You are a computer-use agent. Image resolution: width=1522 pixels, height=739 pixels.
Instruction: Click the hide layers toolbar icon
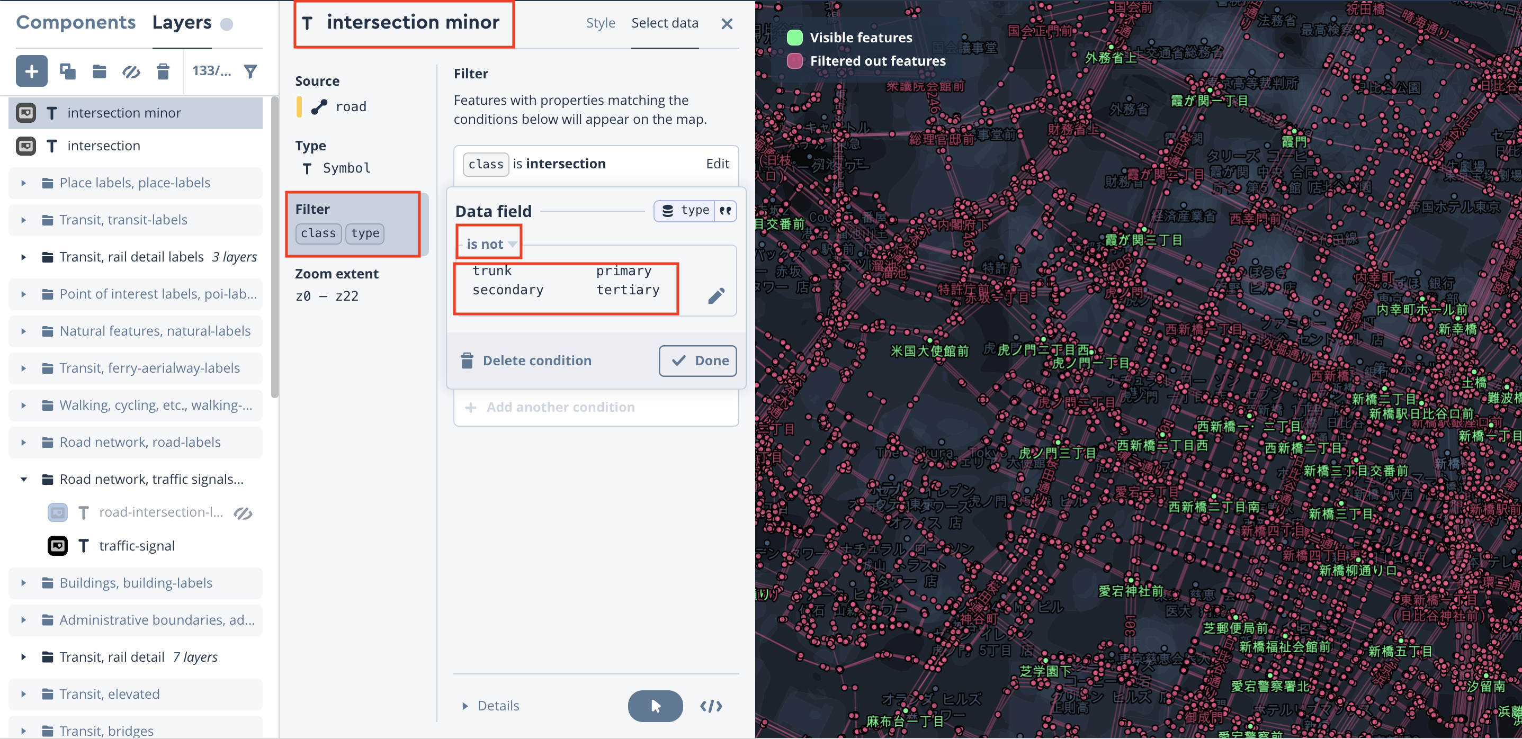click(x=131, y=72)
